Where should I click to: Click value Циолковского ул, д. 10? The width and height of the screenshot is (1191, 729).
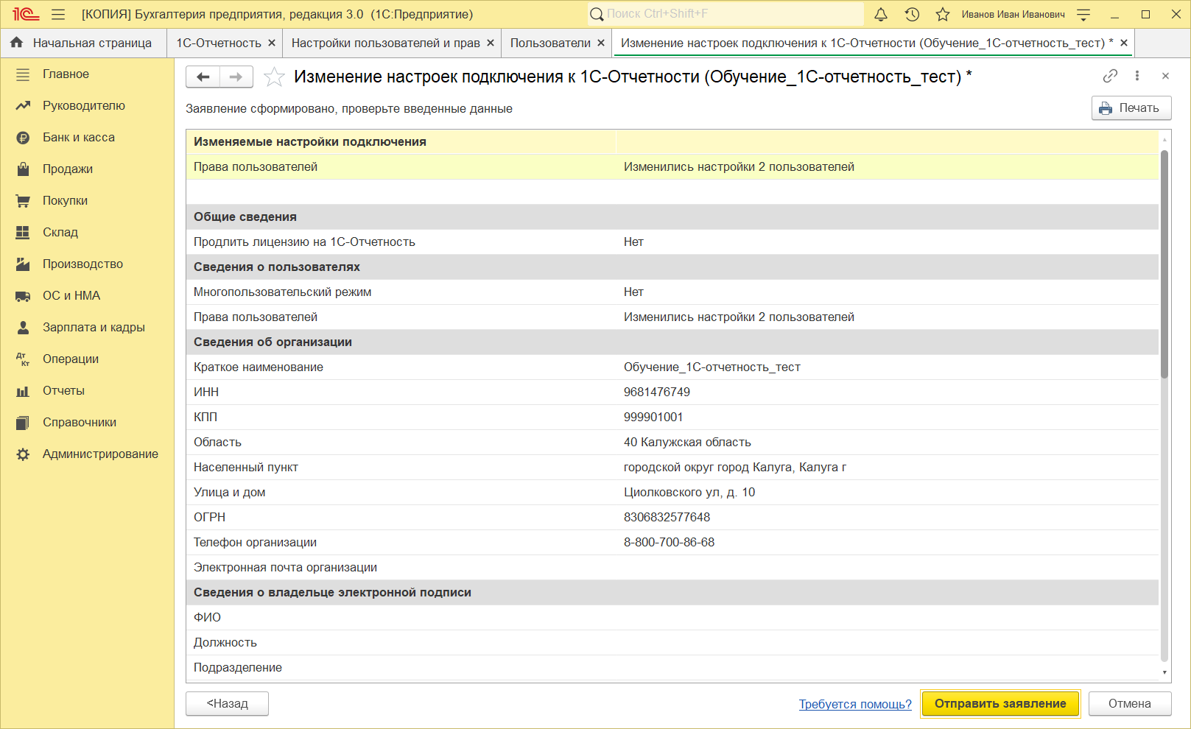tap(689, 493)
